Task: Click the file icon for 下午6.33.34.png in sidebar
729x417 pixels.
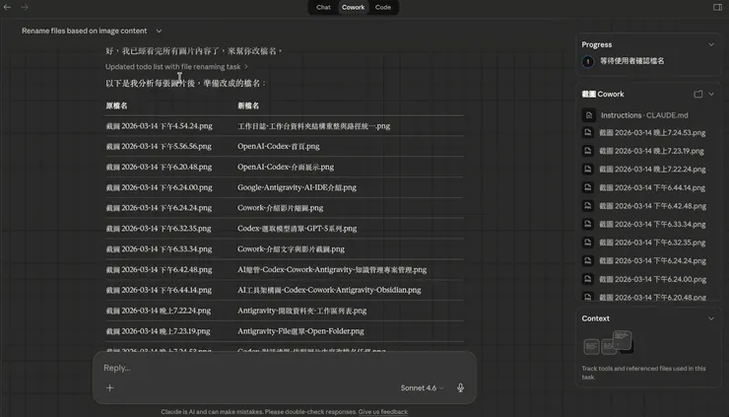Action: pyautogui.click(x=588, y=224)
